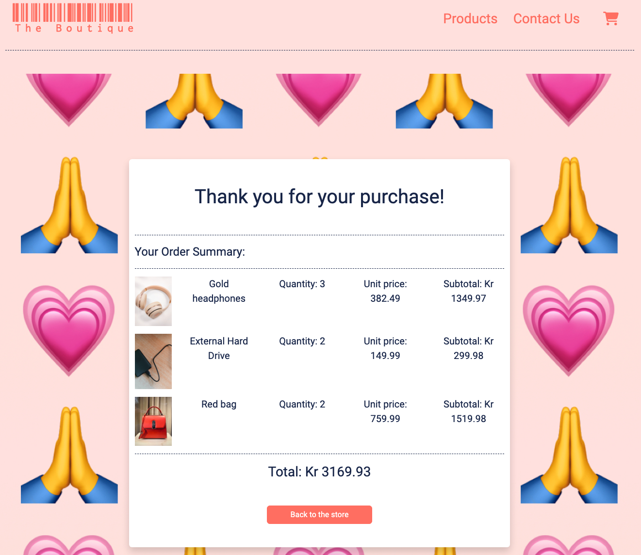641x555 pixels.
Task: Click the External Hard Drive name
Action: (x=219, y=348)
